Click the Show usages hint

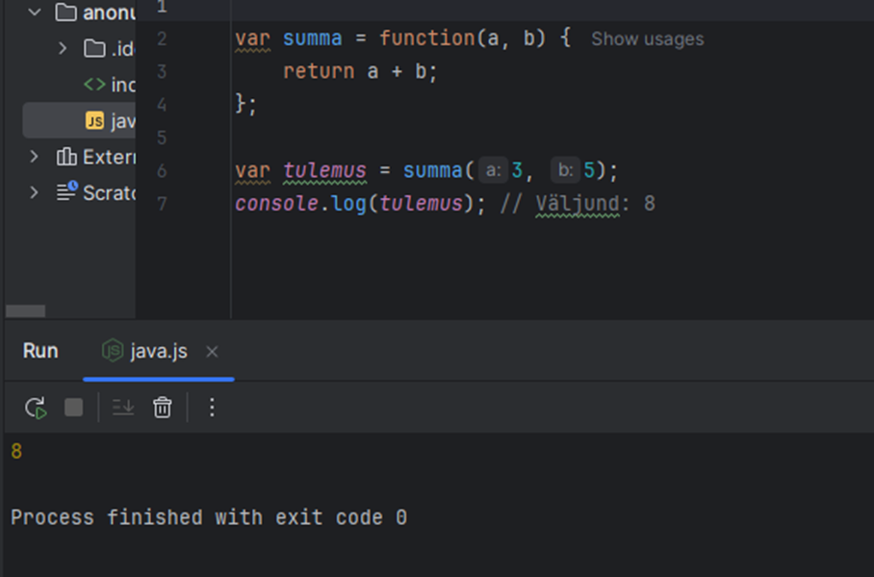pyautogui.click(x=647, y=39)
